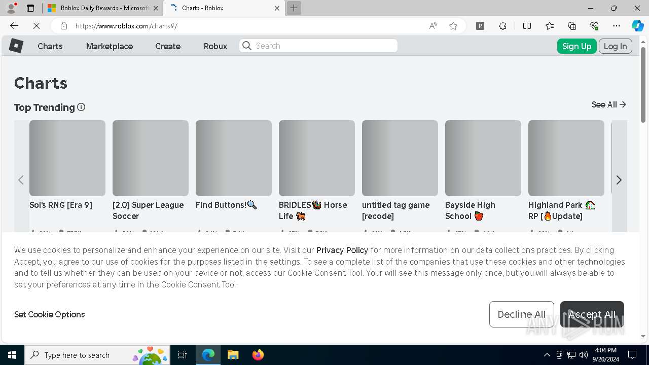Viewport: 649px width, 365px height.
Task: Open Find Buttons! game thumbnail
Action: point(234,158)
